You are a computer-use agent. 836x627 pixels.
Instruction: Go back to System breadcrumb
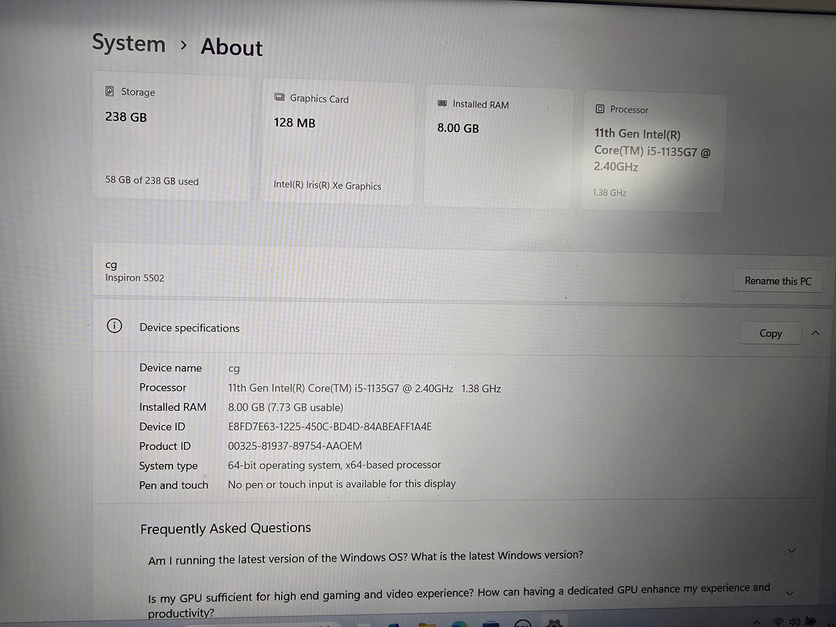pyautogui.click(x=129, y=43)
